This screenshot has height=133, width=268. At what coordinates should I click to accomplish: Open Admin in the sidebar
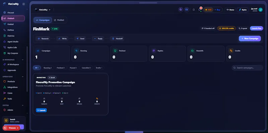point(13,110)
